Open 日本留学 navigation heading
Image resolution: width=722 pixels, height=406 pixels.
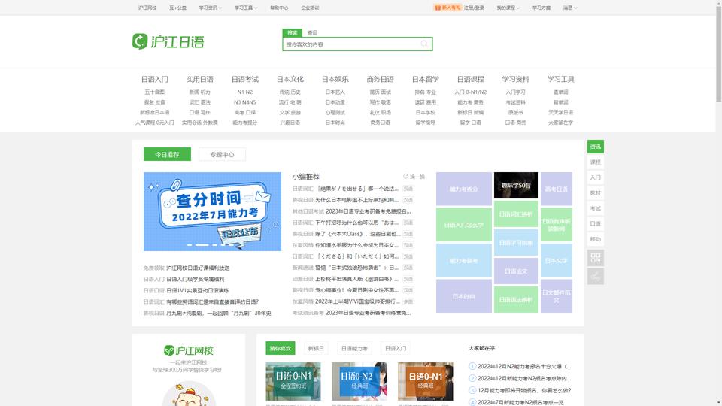(426, 79)
